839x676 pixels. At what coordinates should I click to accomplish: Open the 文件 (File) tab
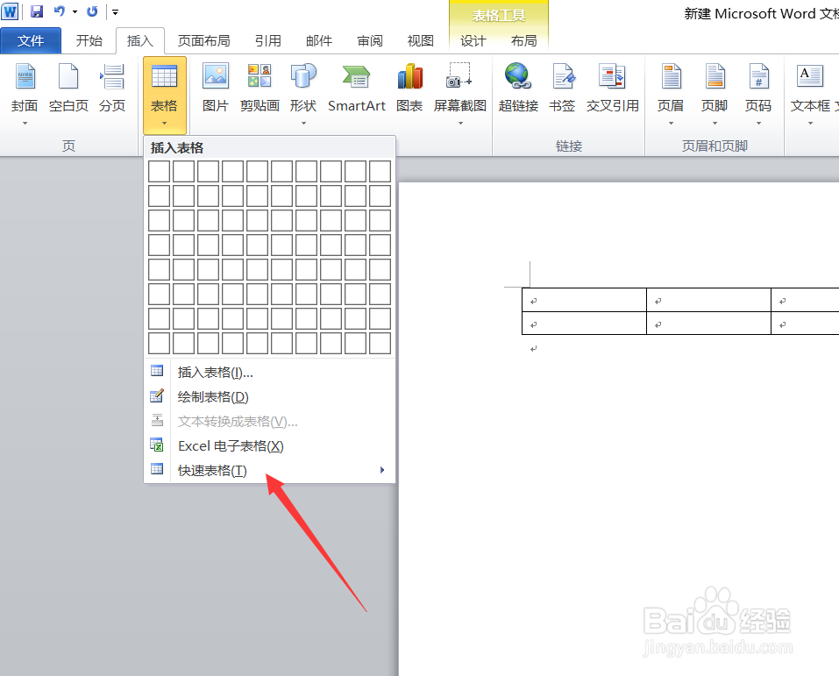(31, 40)
